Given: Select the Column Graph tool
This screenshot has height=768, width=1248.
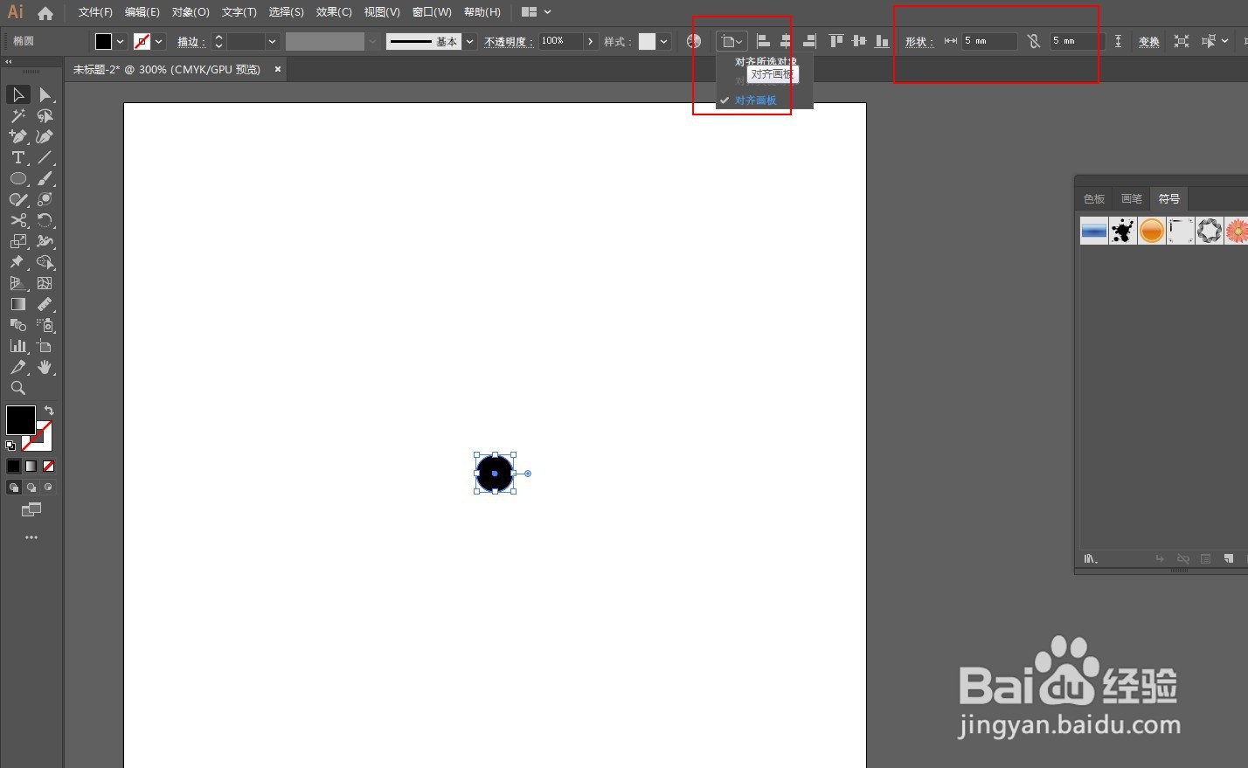Looking at the screenshot, I should click(18, 346).
